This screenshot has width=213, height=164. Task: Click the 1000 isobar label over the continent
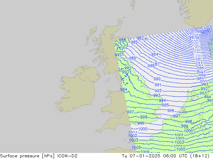coord(188,131)
